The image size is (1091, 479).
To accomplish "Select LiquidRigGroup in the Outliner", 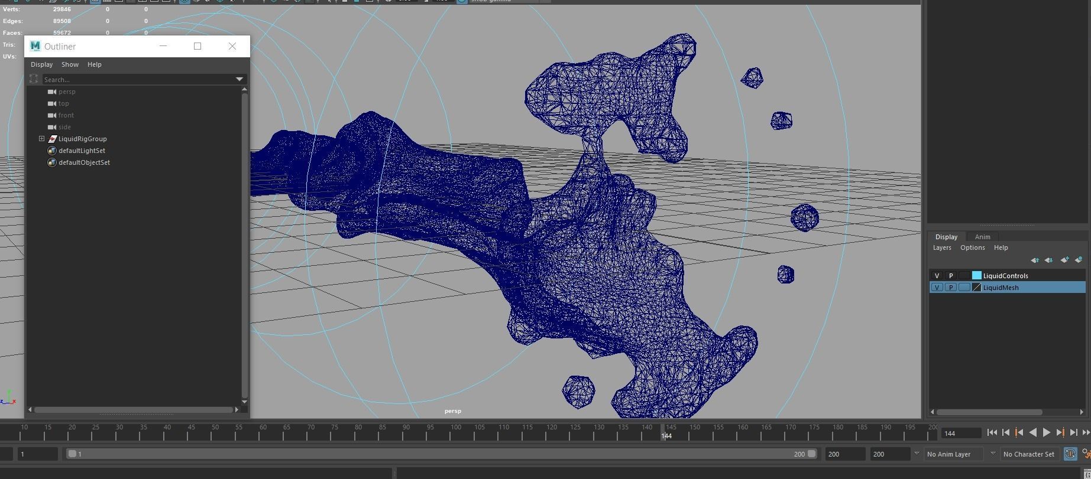I will (83, 139).
